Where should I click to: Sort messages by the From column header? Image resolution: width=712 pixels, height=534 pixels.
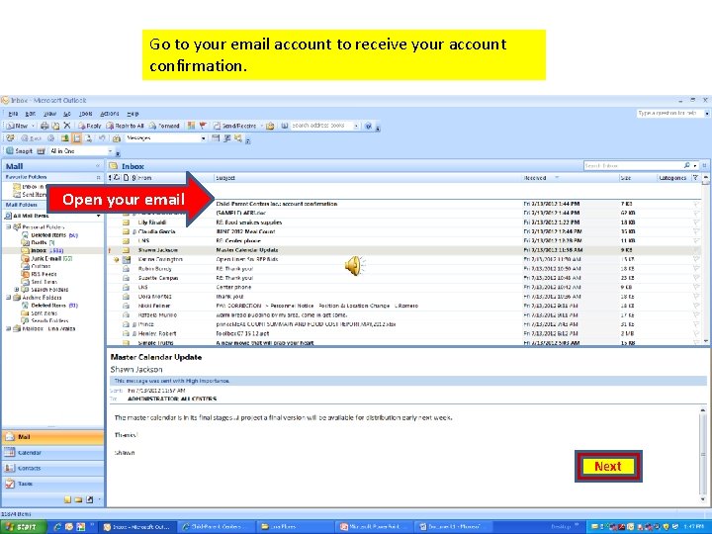[144, 178]
